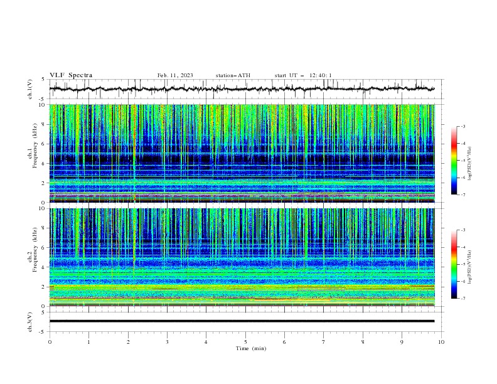Click the ch.1 colorbar "log(PSD)(V²/Hz)" title
Screen dimensions: 497x384
(469, 164)
